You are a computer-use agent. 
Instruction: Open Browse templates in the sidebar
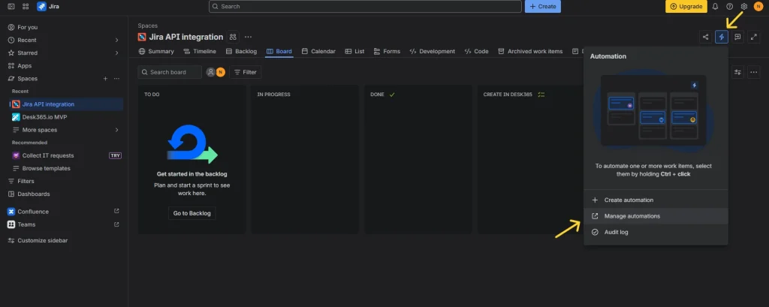66,168
